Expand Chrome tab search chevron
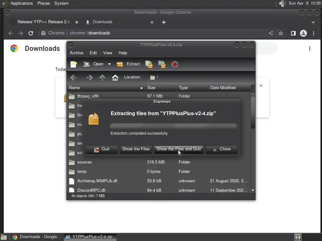 pyautogui.click(x=313, y=22)
